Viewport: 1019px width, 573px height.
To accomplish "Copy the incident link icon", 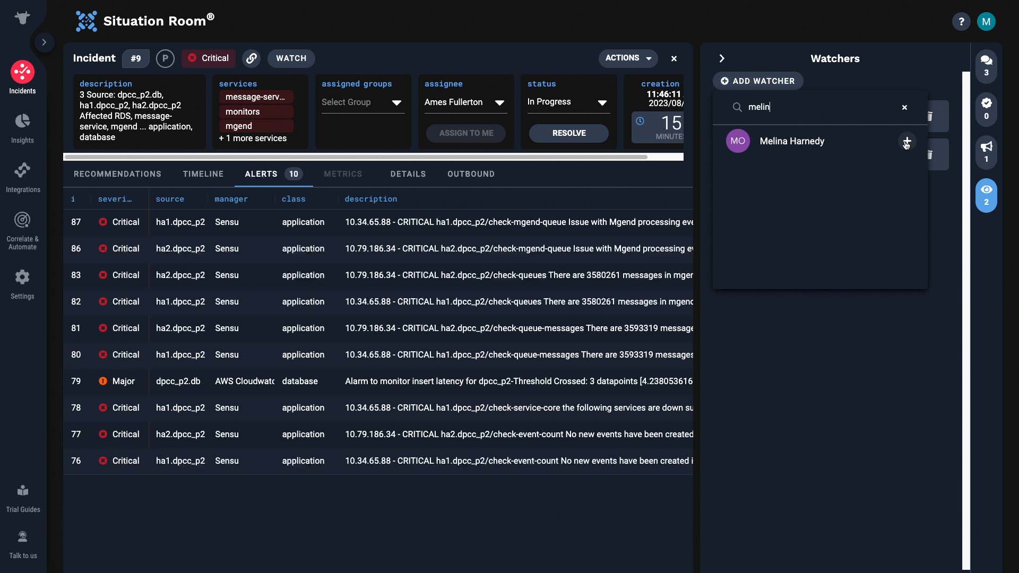I will 252,58.
